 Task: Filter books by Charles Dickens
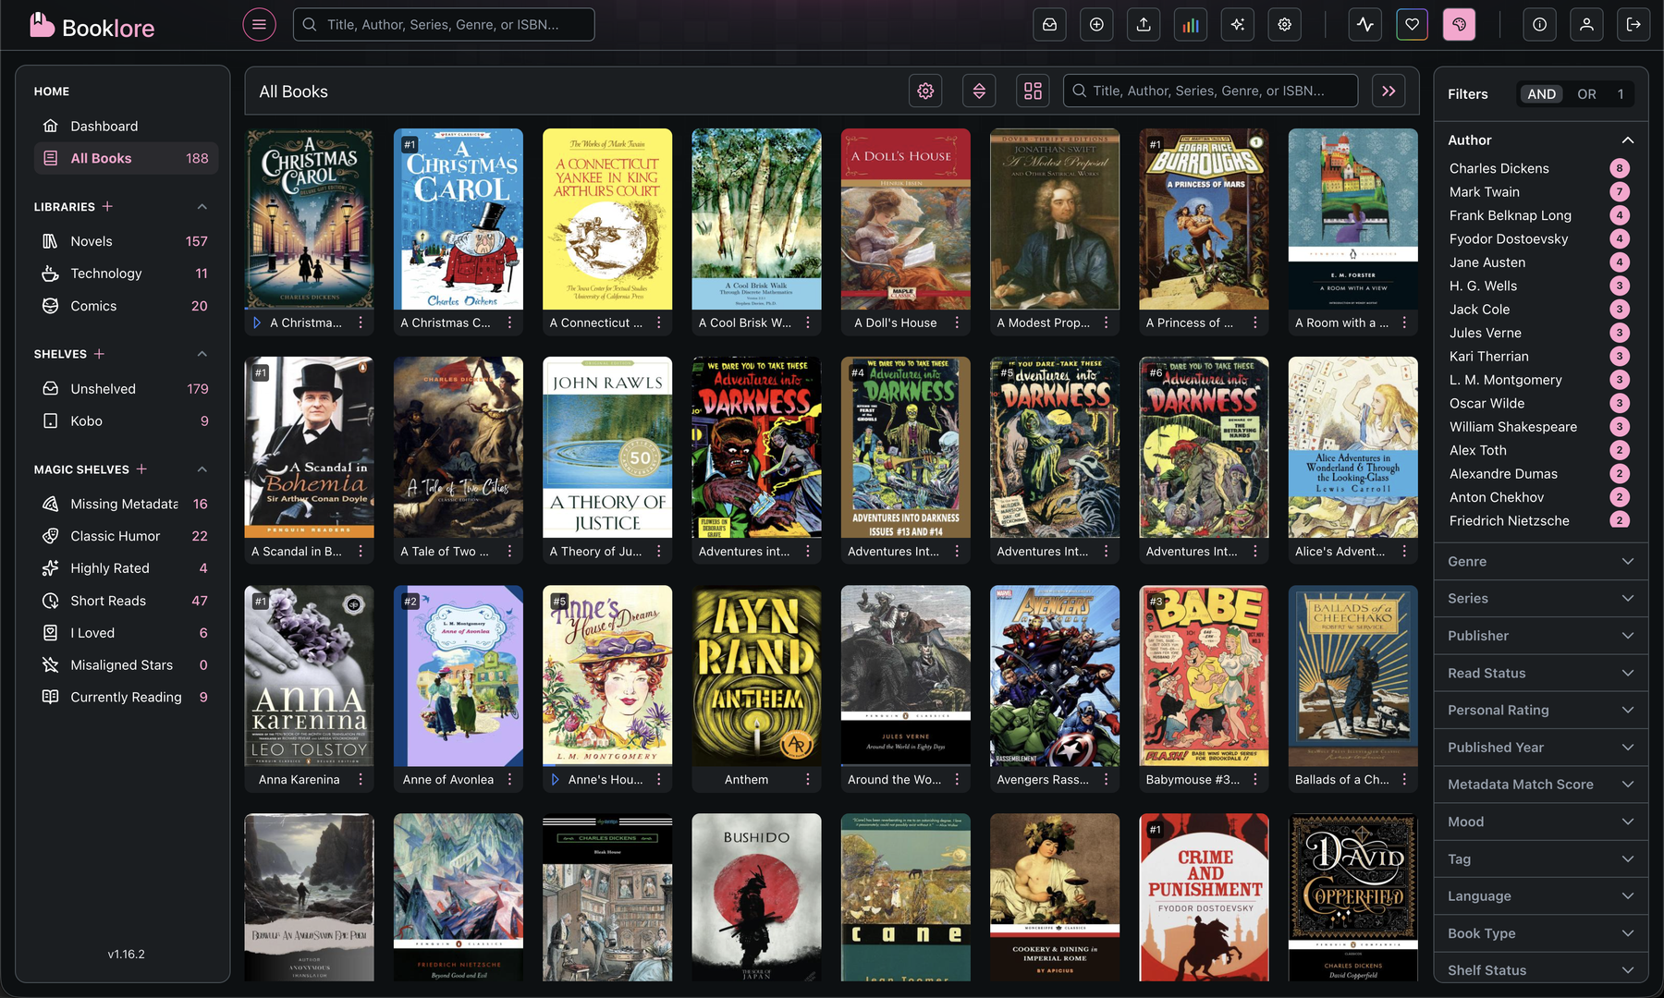click(1499, 168)
